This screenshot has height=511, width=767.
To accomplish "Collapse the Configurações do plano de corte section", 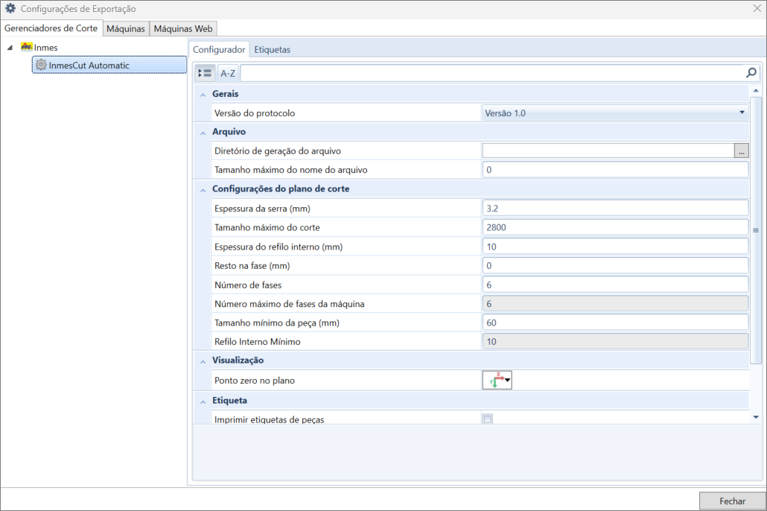I will pyautogui.click(x=203, y=190).
